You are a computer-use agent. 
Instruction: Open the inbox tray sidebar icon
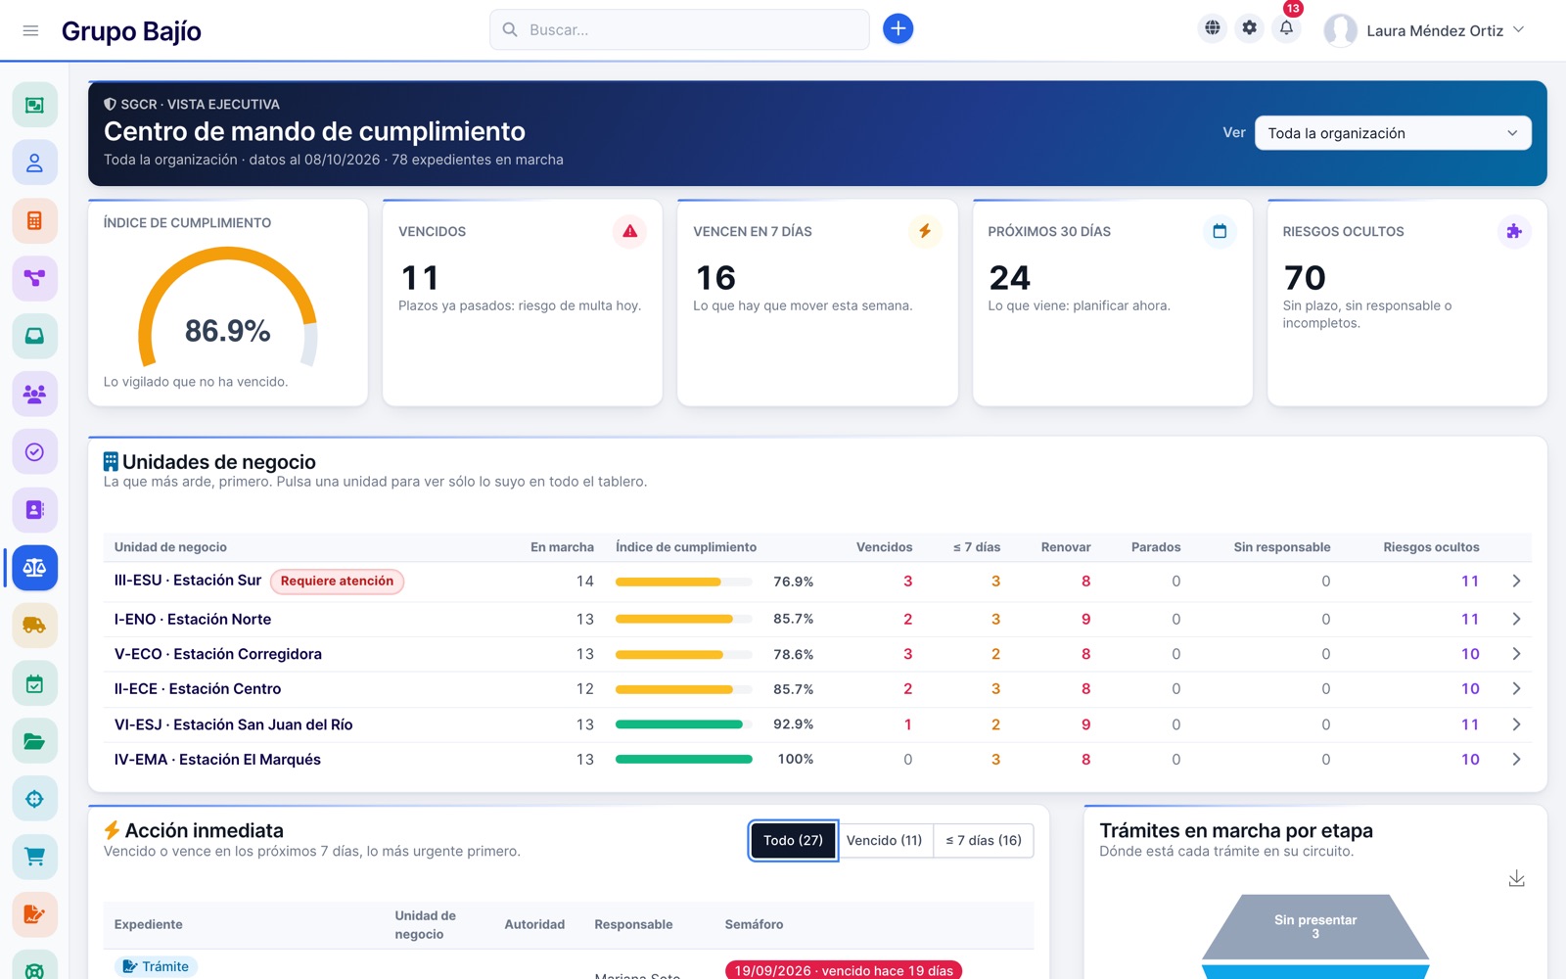pyautogui.click(x=34, y=336)
